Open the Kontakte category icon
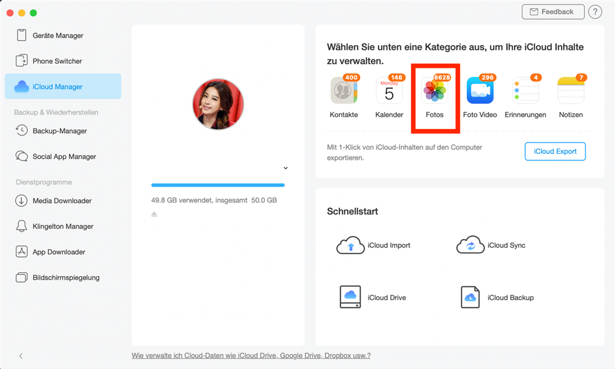This screenshot has width=615, height=369. click(x=344, y=90)
